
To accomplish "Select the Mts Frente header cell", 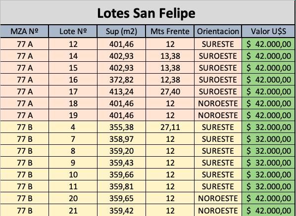I will 170,31.
